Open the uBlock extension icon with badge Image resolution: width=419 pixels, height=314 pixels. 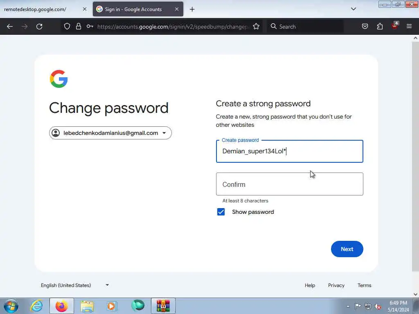point(395,26)
